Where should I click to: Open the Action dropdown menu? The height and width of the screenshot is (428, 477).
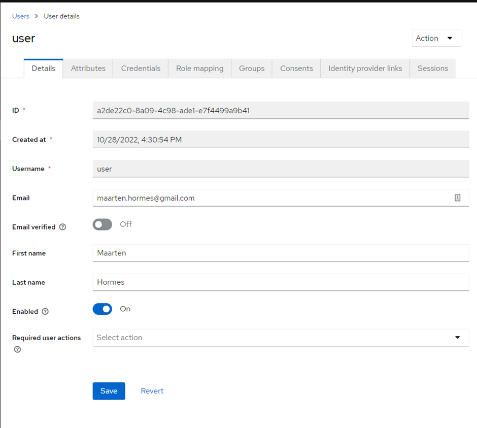coord(436,39)
